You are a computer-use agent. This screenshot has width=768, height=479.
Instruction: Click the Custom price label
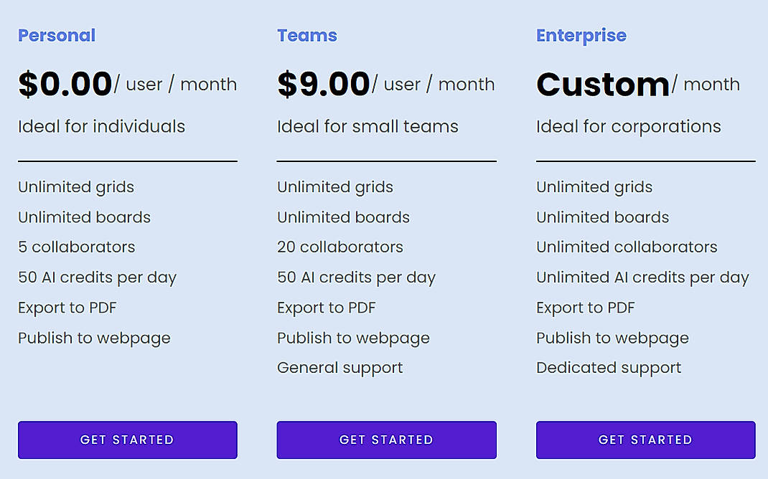click(601, 84)
